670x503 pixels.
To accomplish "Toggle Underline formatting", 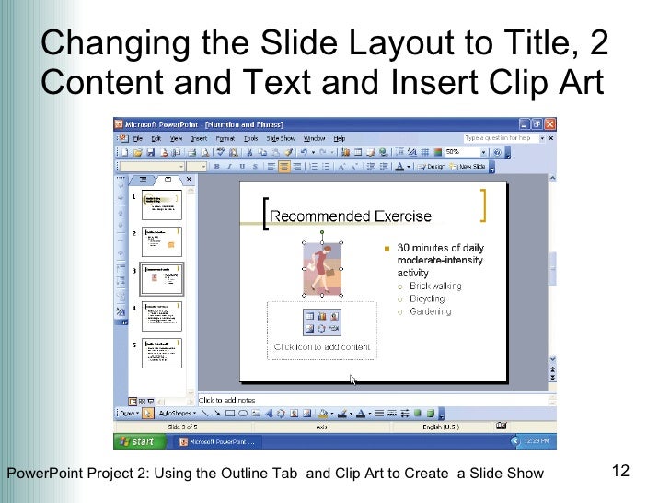I will [242, 167].
